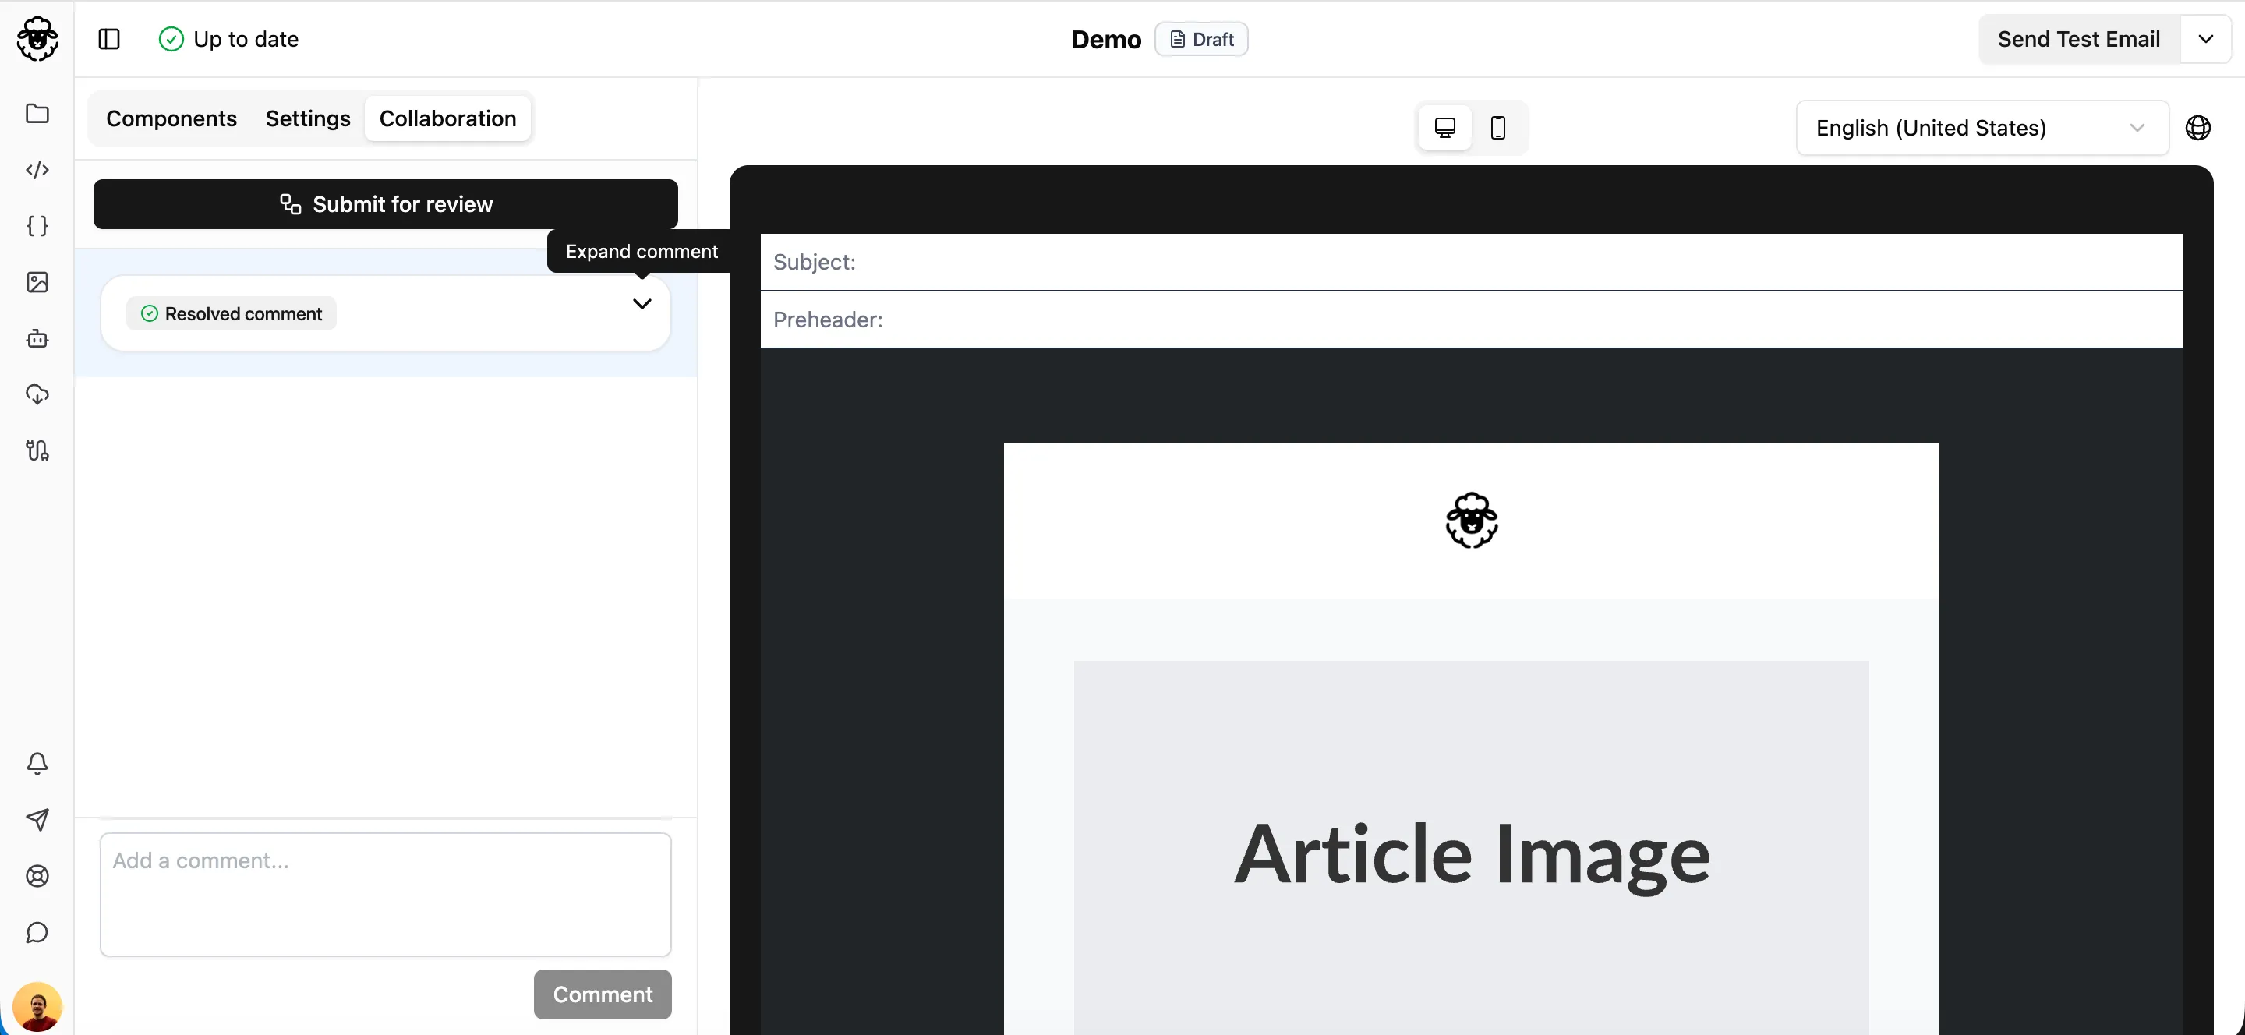Image resolution: width=2245 pixels, height=1035 pixels.
Task: Click the Submit for review button
Action: pyautogui.click(x=385, y=204)
